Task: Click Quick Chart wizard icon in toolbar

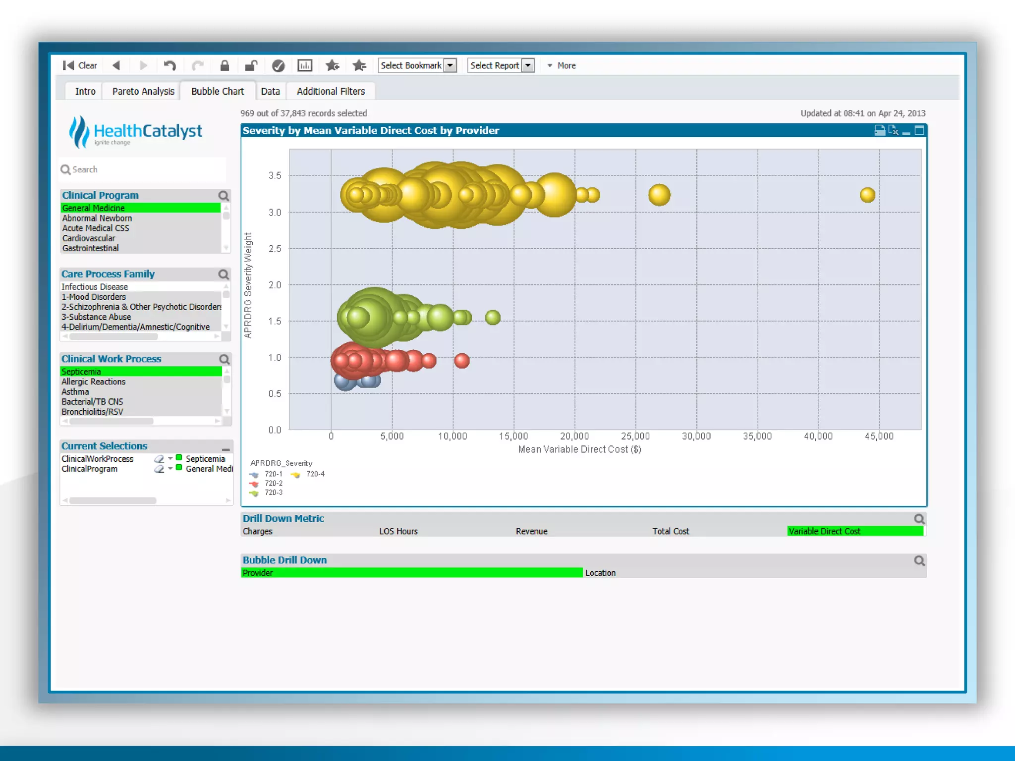Action: pyautogui.click(x=304, y=65)
